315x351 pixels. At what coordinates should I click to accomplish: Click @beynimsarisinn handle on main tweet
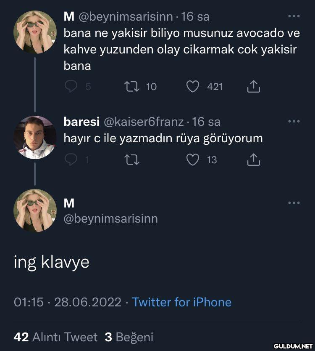click(x=110, y=219)
